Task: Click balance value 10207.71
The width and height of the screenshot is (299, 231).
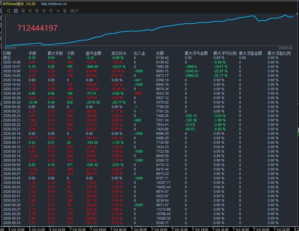Action: (x=163, y=183)
